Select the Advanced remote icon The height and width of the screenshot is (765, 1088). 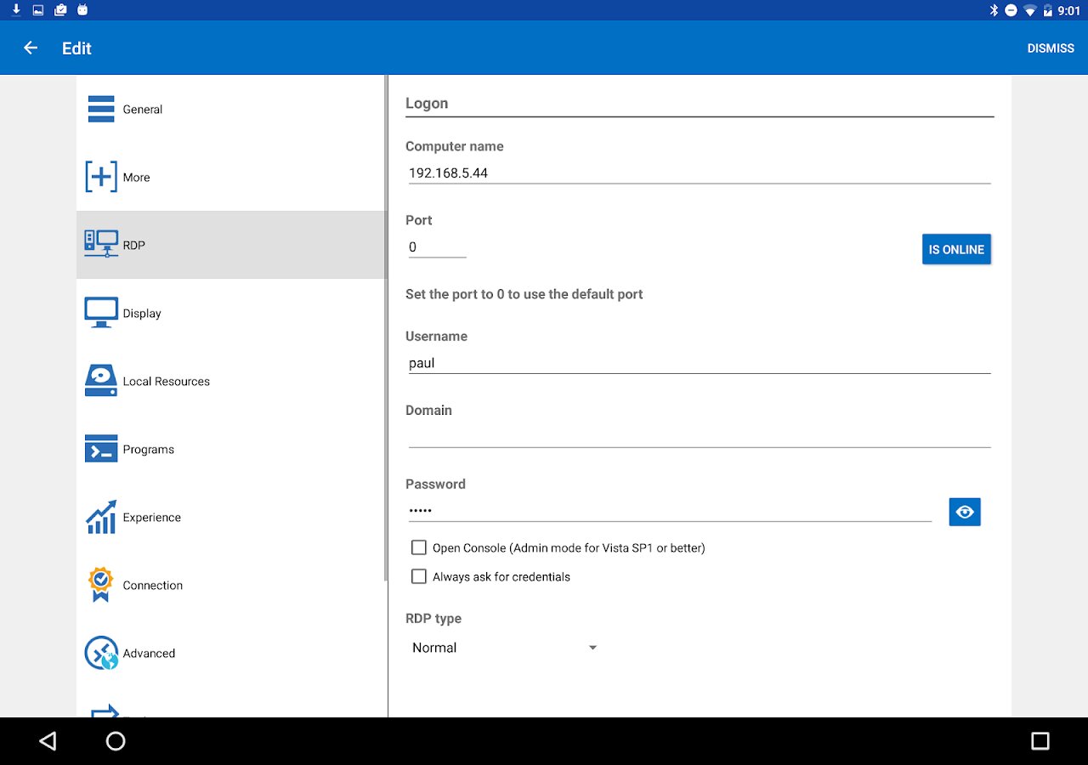click(x=101, y=653)
